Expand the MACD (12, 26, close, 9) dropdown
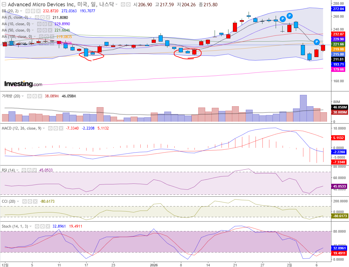Viewport: 349px width, 267px height. (44, 128)
